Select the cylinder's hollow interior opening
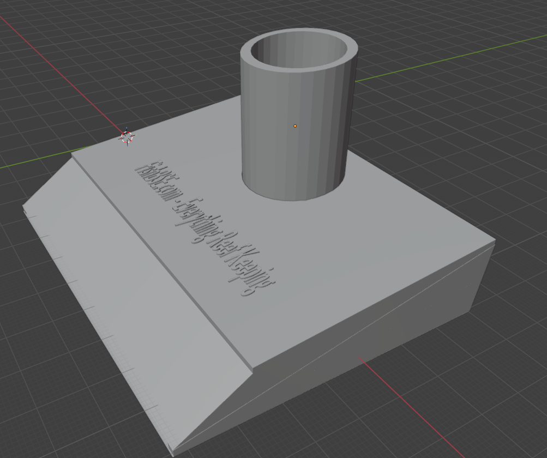Image resolution: width=547 pixels, height=458 pixels. click(x=299, y=53)
